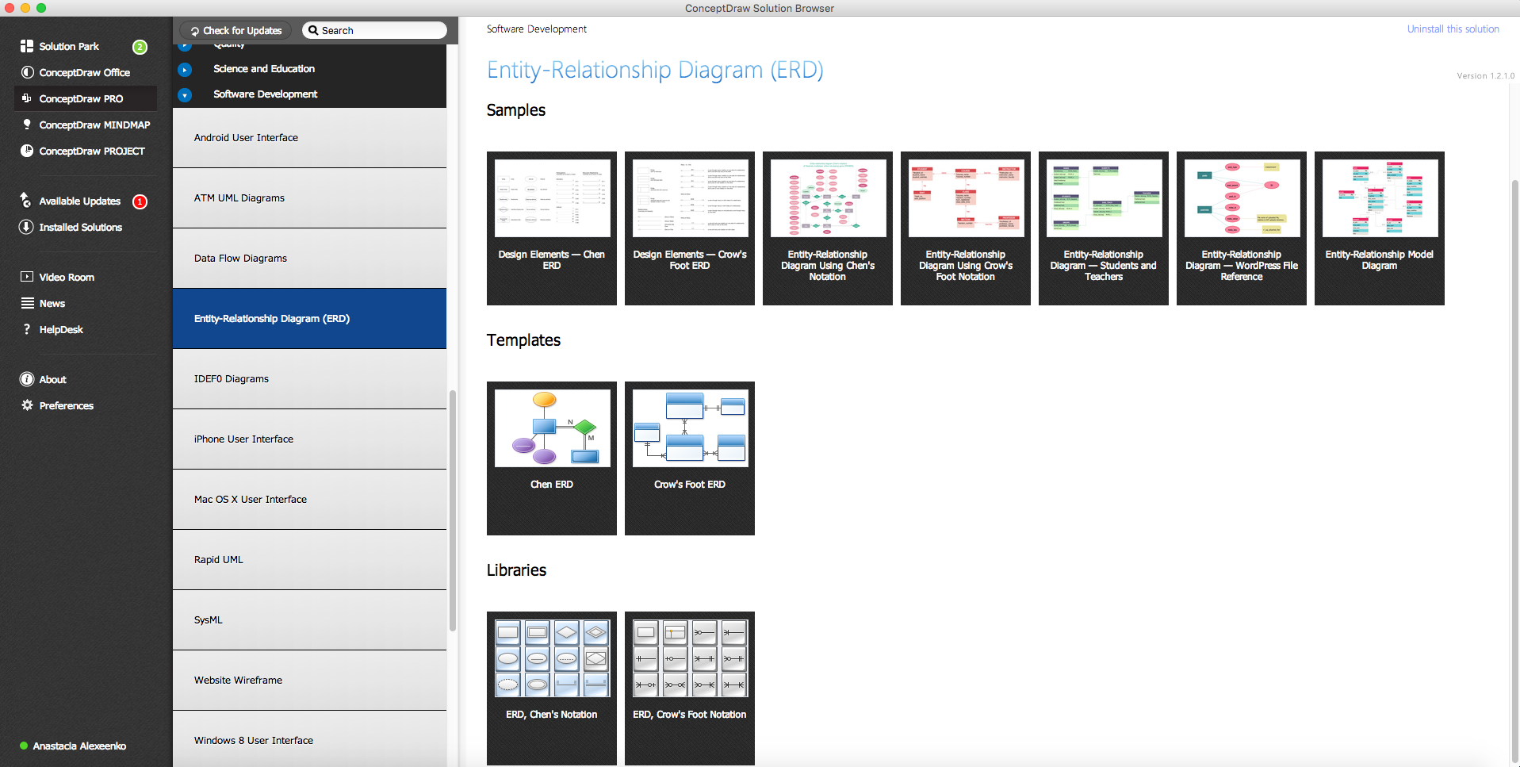This screenshot has height=767, width=1520.
Task: Open WordPress File Reference ERD sample
Action: (x=1242, y=228)
